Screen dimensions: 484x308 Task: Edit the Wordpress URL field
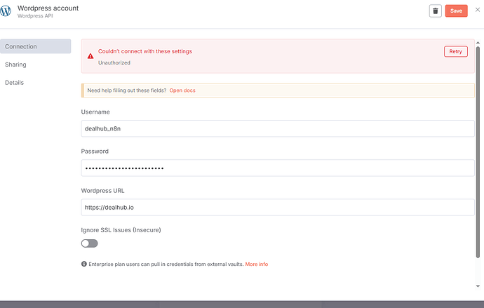[x=278, y=208]
